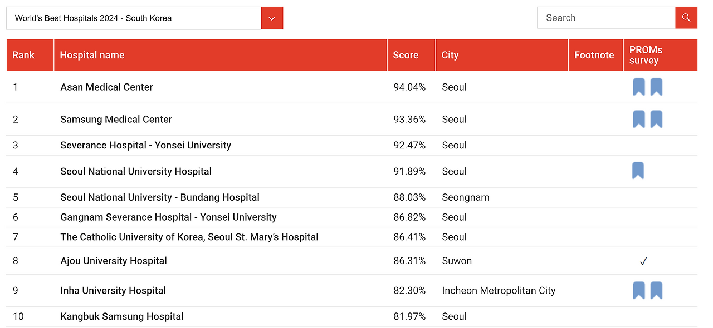
Task: Open Severance Hospital - Yonsei University link
Action: pyautogui.click(x=145, y=146)
